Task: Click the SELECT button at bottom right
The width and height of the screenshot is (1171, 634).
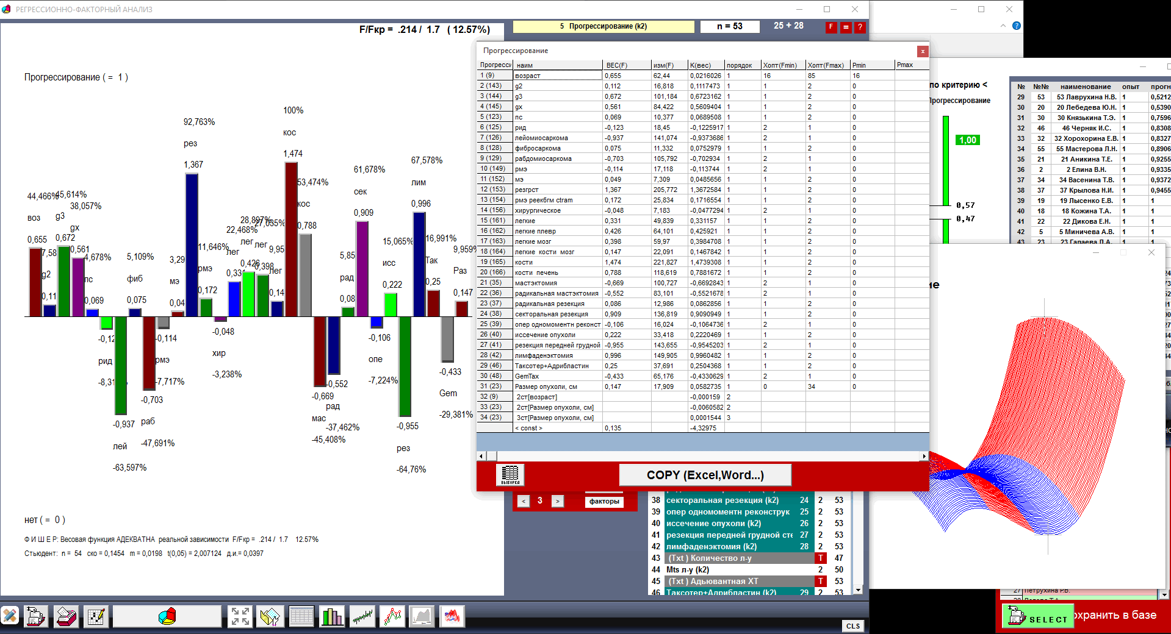Action: coord(1039,617)
